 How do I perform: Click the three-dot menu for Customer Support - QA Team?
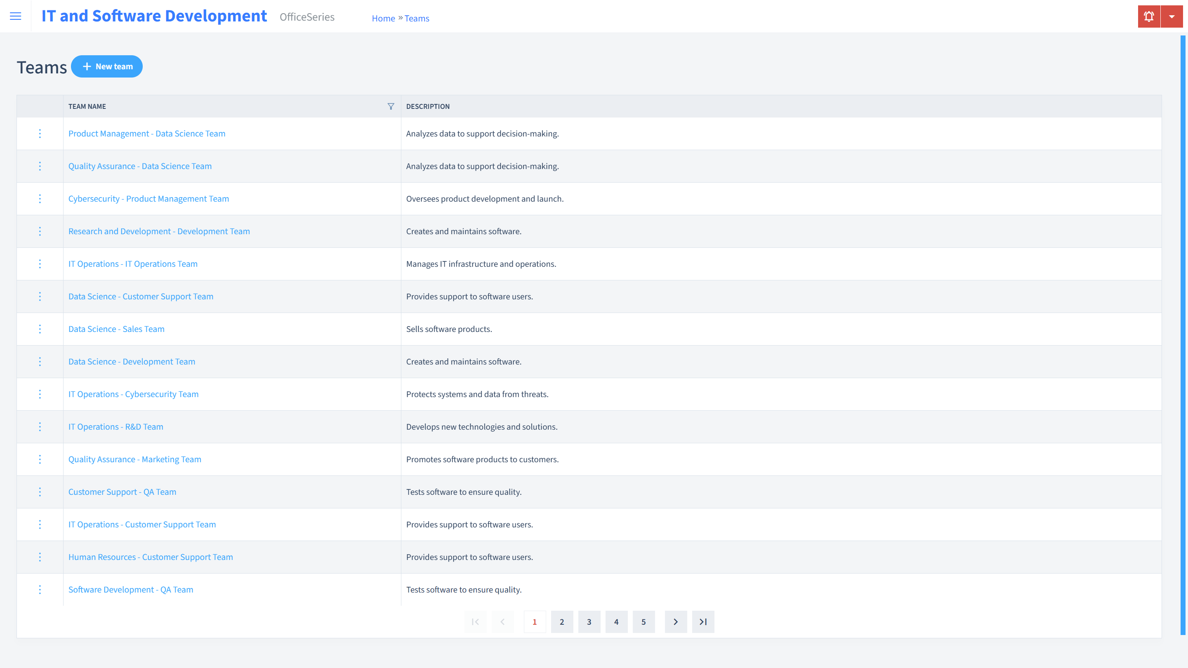point(40,491)
